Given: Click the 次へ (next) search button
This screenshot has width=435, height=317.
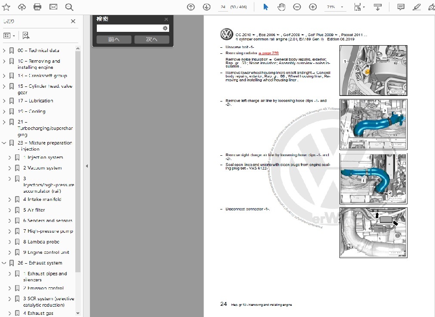Looking at the screenshot, I should (x=151, y=40).
